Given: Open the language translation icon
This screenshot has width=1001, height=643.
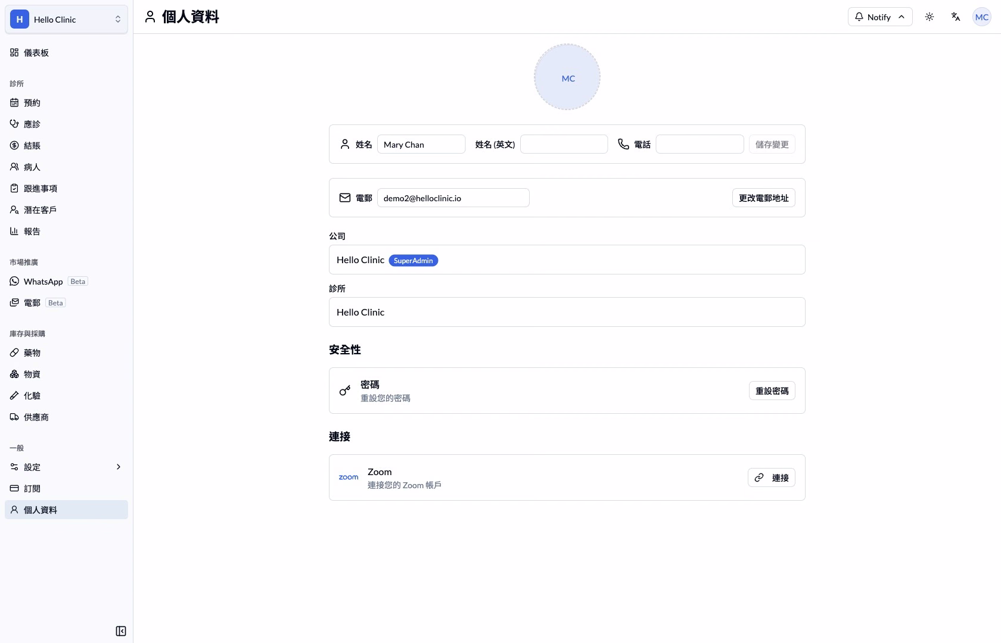Looking at the screenshot, I should [956, 17].
